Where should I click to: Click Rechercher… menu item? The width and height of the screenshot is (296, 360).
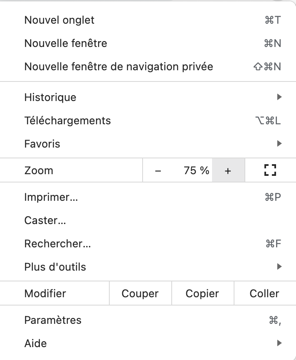[x=58, y=244]
